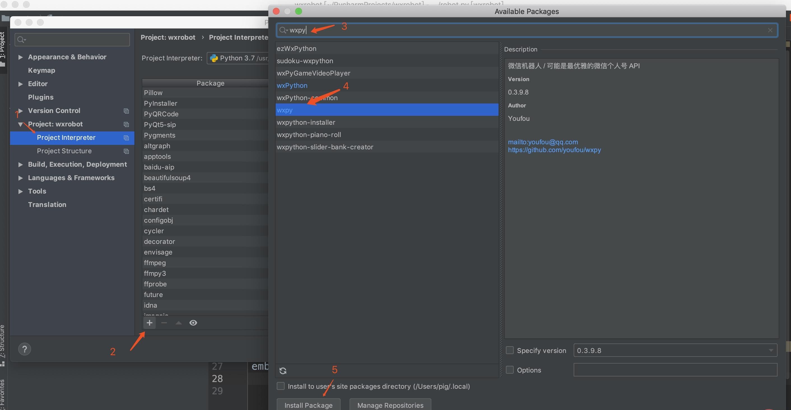Enable the Options checkbox
This screenshot has width=791, height=410.
(x=510, y=370)
